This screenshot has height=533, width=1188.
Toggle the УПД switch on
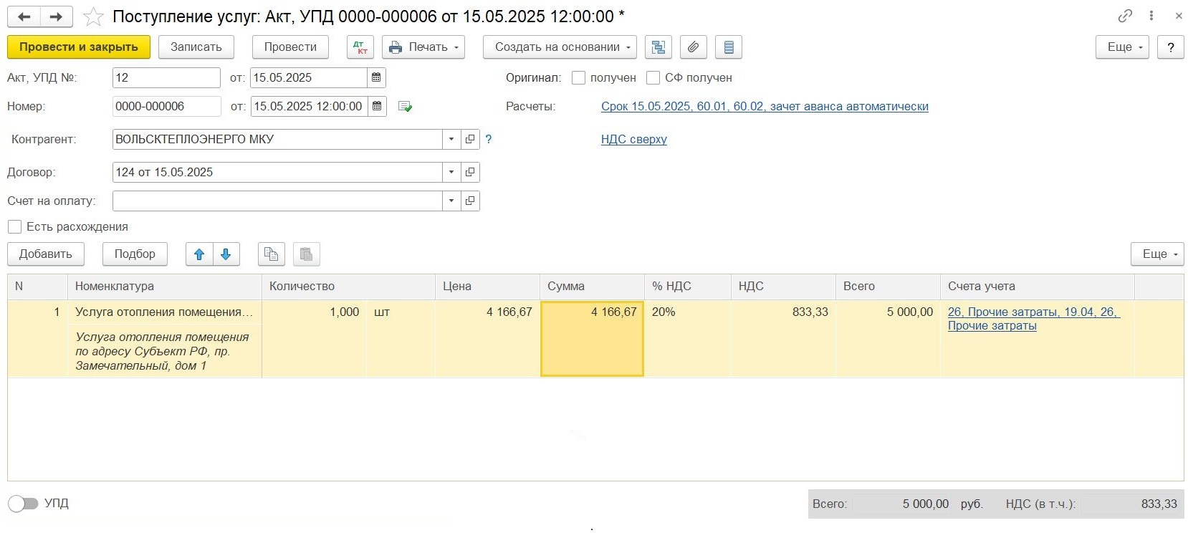click(x=23, y=504)
